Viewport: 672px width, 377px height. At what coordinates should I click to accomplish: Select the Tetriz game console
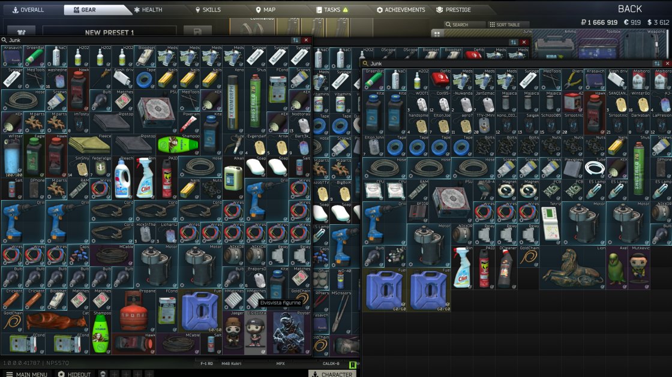tap(550, 223)
